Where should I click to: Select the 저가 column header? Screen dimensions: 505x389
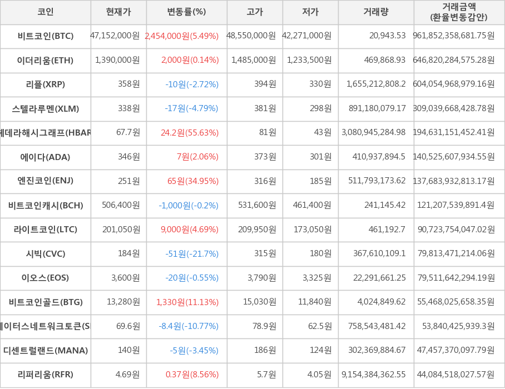click(310, 12)
